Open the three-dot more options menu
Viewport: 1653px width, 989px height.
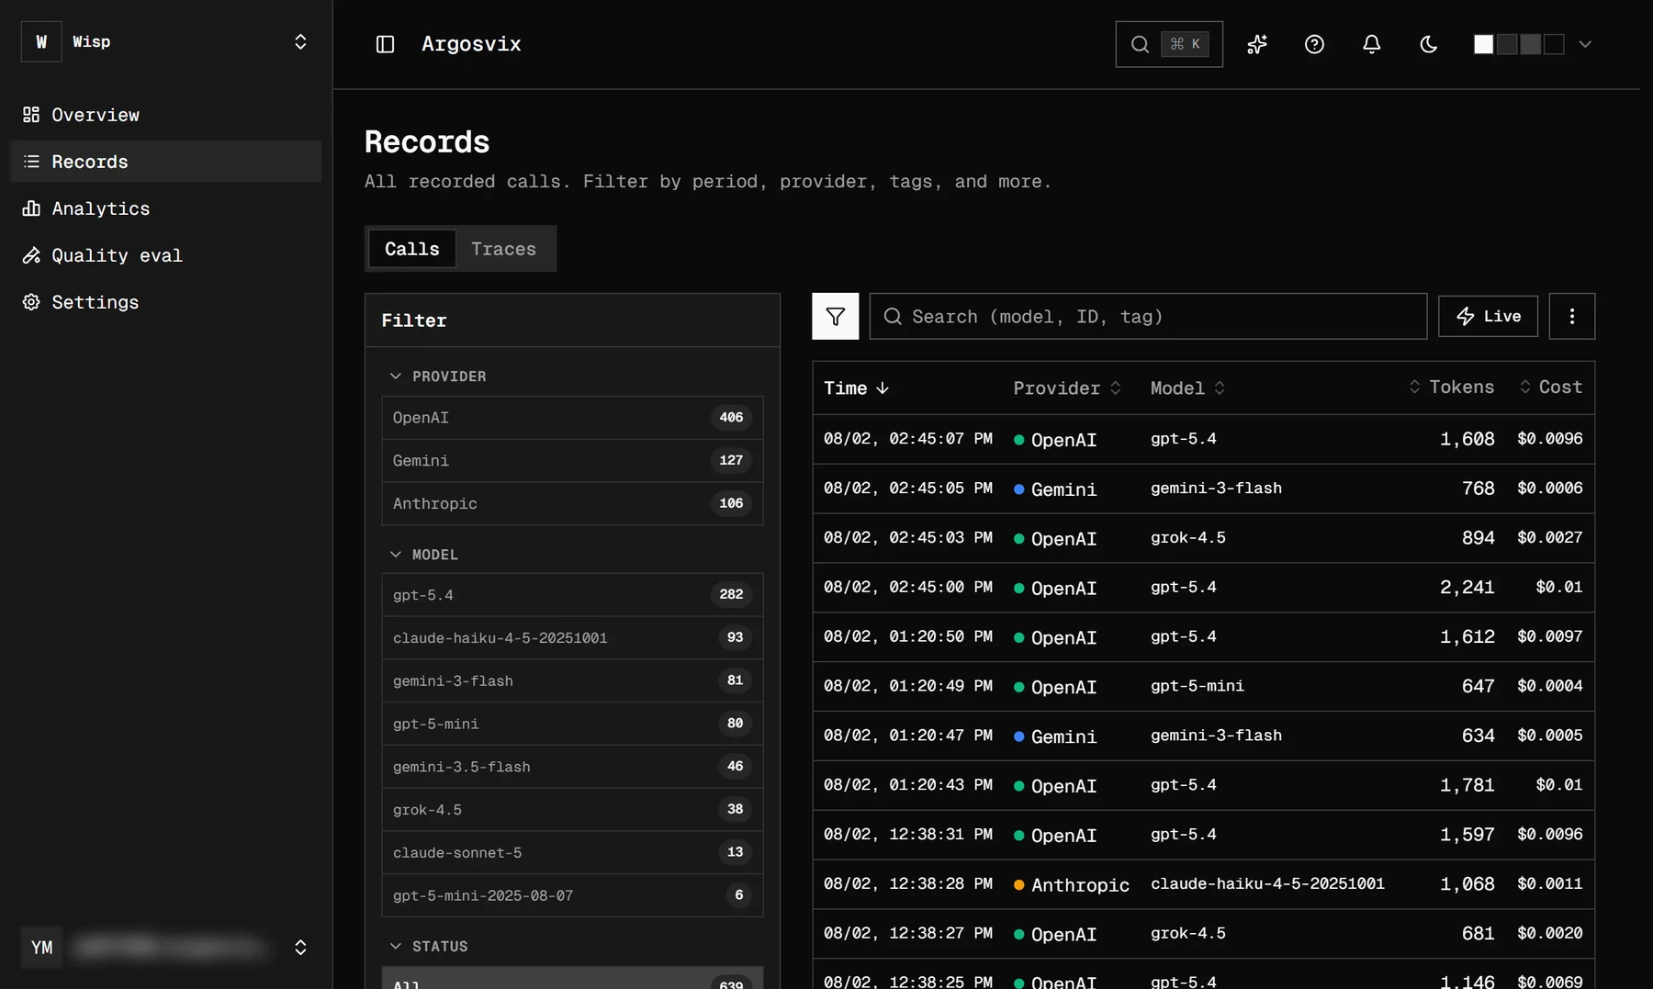coord(1571,316)
